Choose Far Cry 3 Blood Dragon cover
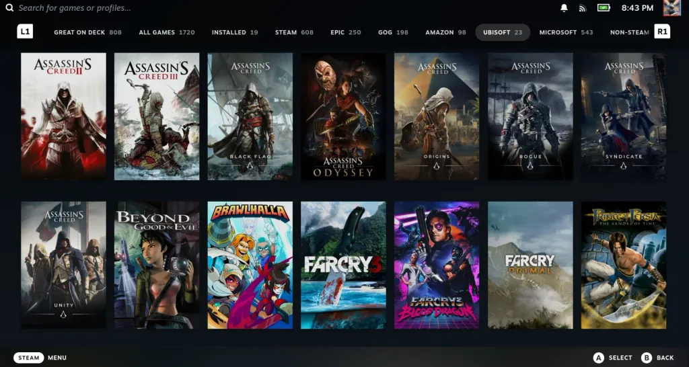This screenshot has width=689, height=367. [x=437, y=265]
